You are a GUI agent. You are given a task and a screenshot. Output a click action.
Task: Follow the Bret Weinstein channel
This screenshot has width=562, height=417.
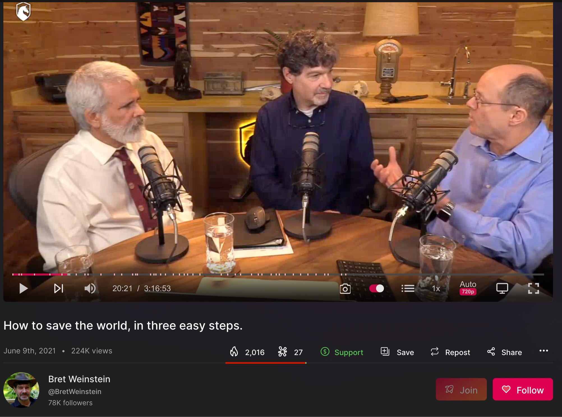(522, 390)
